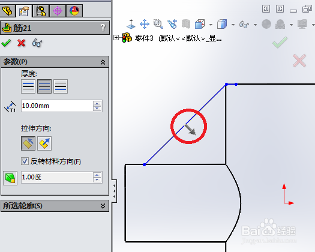
Task: Decrease draft angle with down arrow
Action: pos(97,179)
